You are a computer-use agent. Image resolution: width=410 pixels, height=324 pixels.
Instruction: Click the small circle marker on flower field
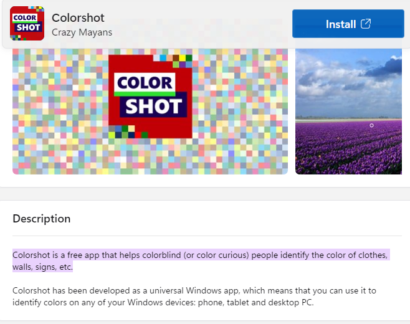371,125
